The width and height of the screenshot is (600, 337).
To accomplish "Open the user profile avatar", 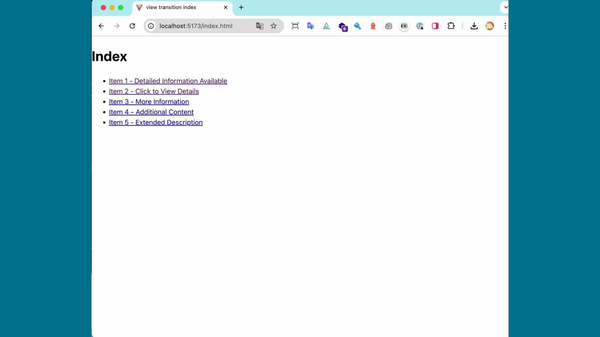I will (490, 26).
